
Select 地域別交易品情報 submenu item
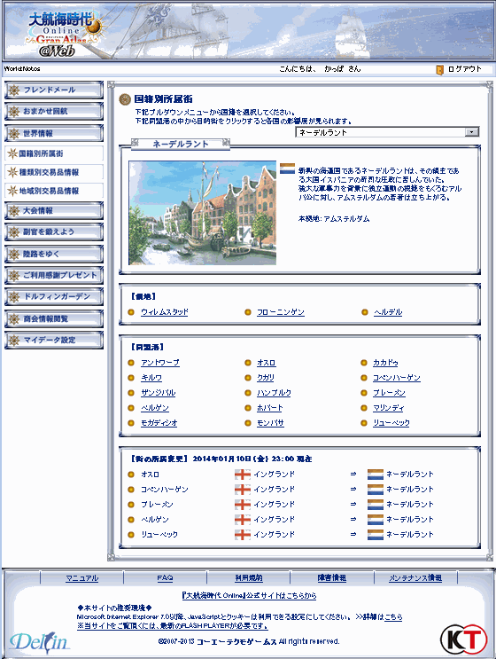(x=54, y=191)
